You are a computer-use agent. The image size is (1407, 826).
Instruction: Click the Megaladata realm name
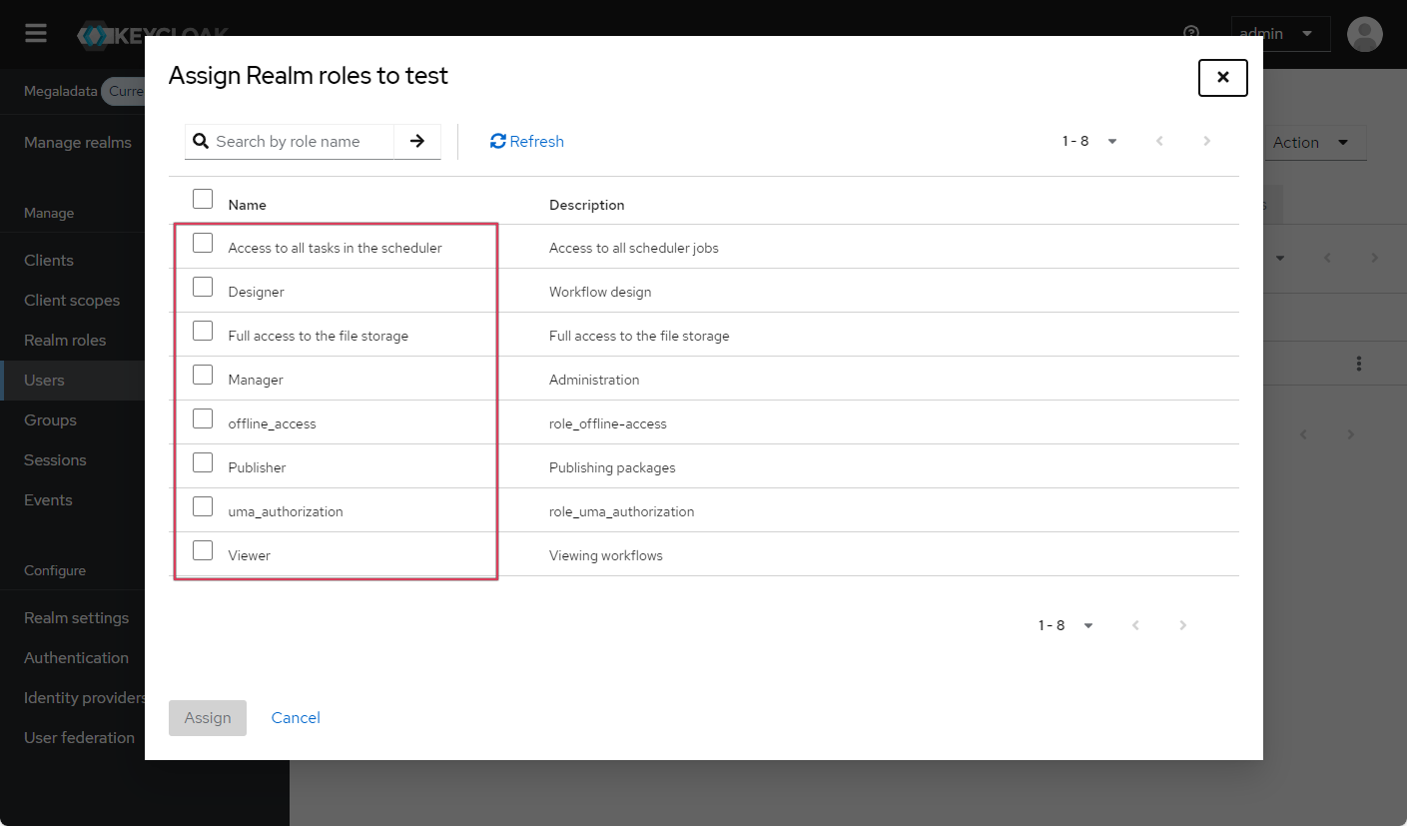point(61,91)
